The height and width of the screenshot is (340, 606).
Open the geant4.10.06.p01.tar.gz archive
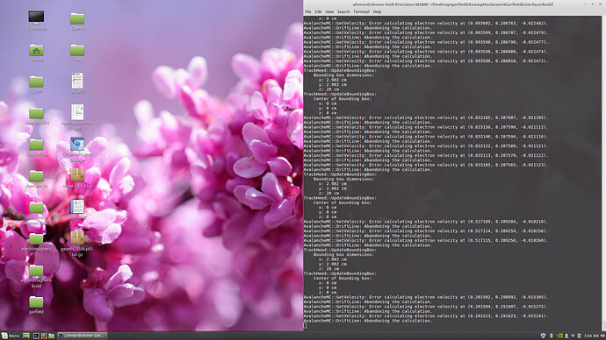77,244
